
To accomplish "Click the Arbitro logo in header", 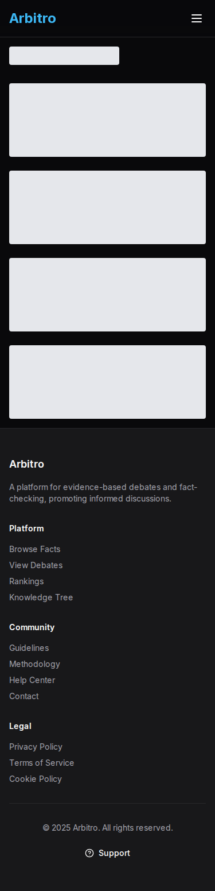I will coord(33,18).
